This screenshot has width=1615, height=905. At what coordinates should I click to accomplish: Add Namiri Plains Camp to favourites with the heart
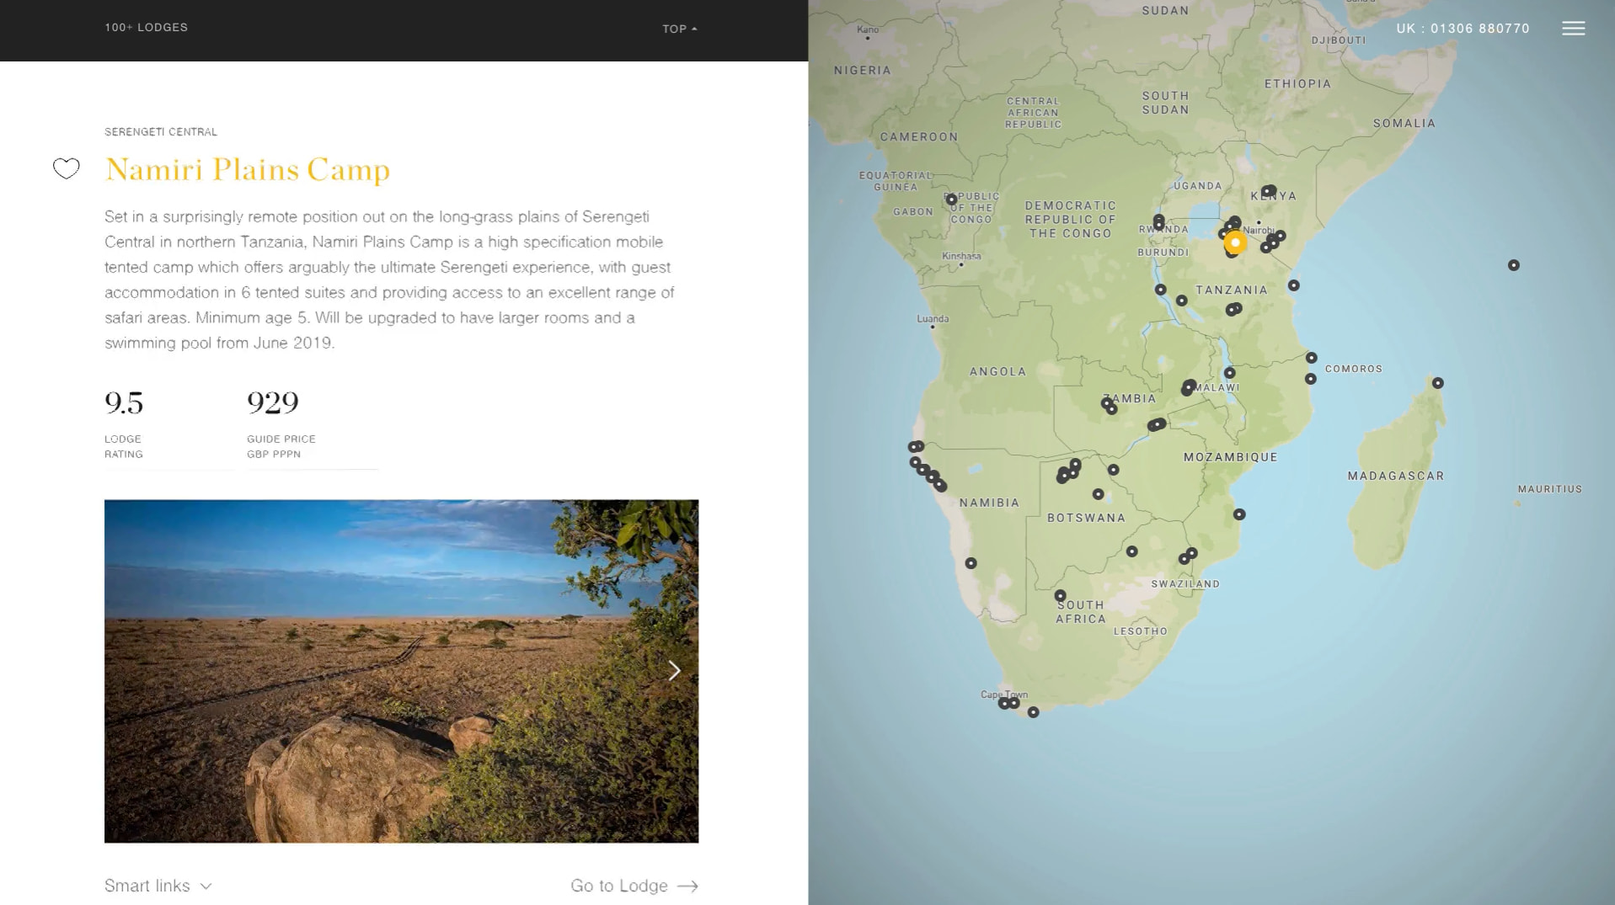pos(67,168)
